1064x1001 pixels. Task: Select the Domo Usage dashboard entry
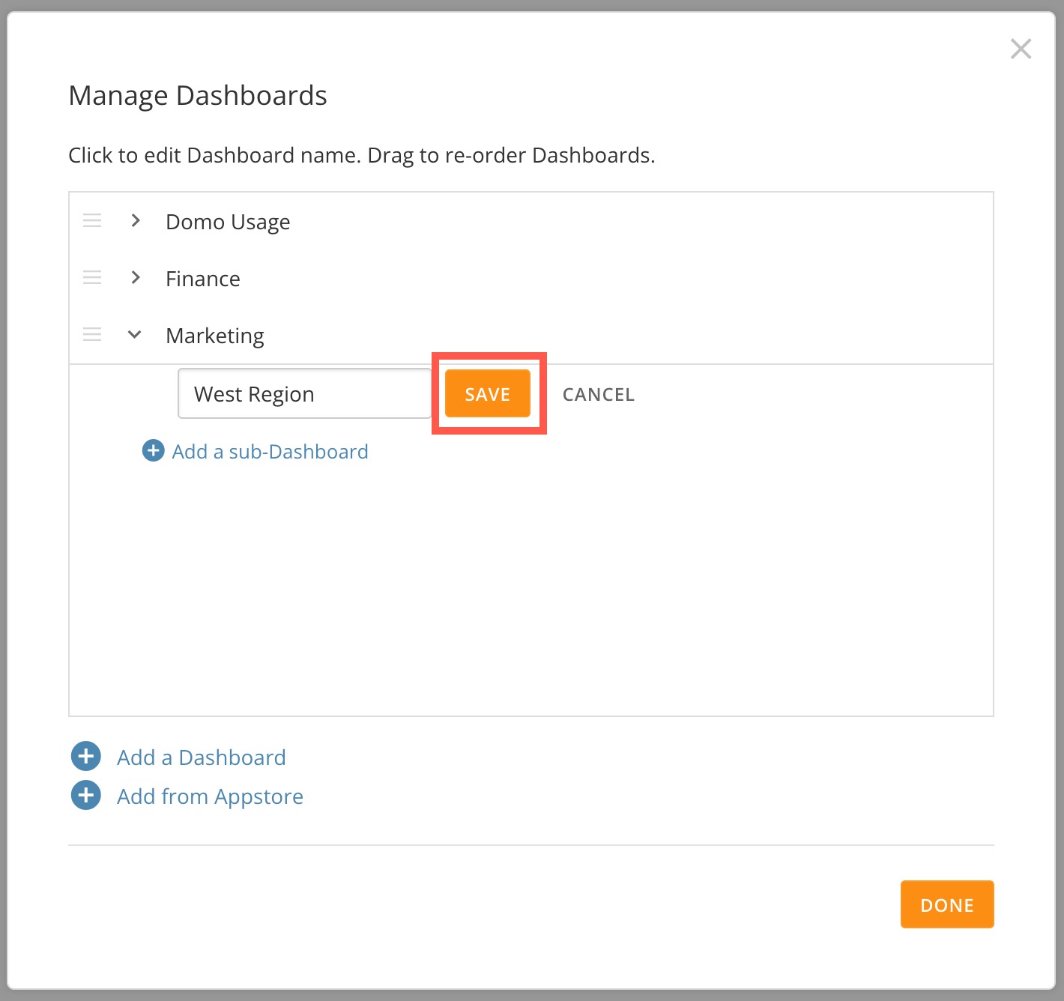click(227, 221)
